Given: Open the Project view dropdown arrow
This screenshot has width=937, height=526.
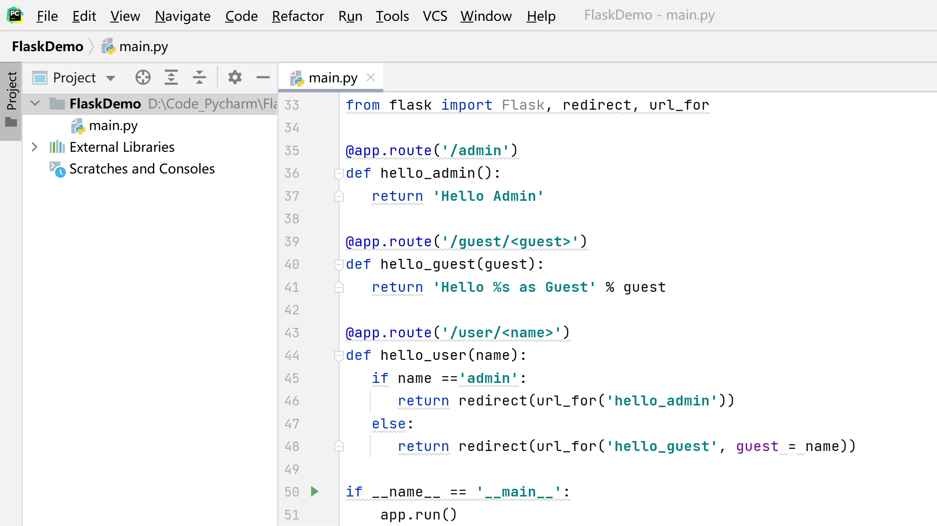Looking at the screenshot, I should tap(111, 78).
